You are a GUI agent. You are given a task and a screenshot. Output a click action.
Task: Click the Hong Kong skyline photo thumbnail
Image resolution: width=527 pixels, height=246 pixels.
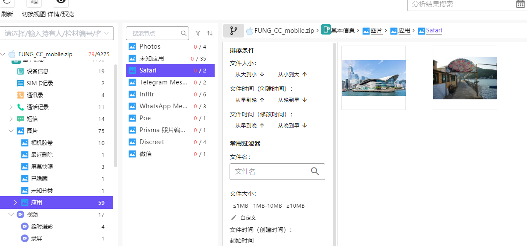[373, 77]
